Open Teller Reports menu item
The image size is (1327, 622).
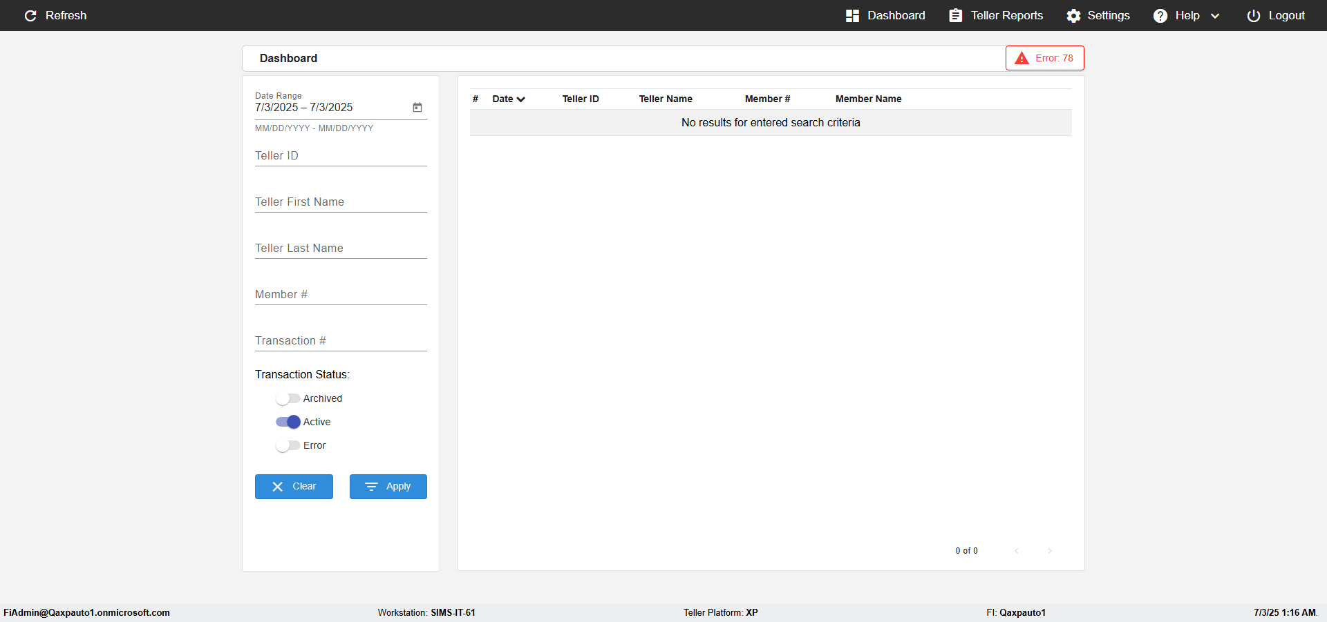pyautogui.click(x=996, y=15)
